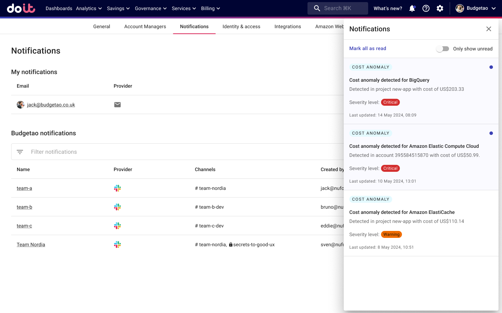Expand the Governance menu
This screenshot has width=502, height=313.
point(151,8)
